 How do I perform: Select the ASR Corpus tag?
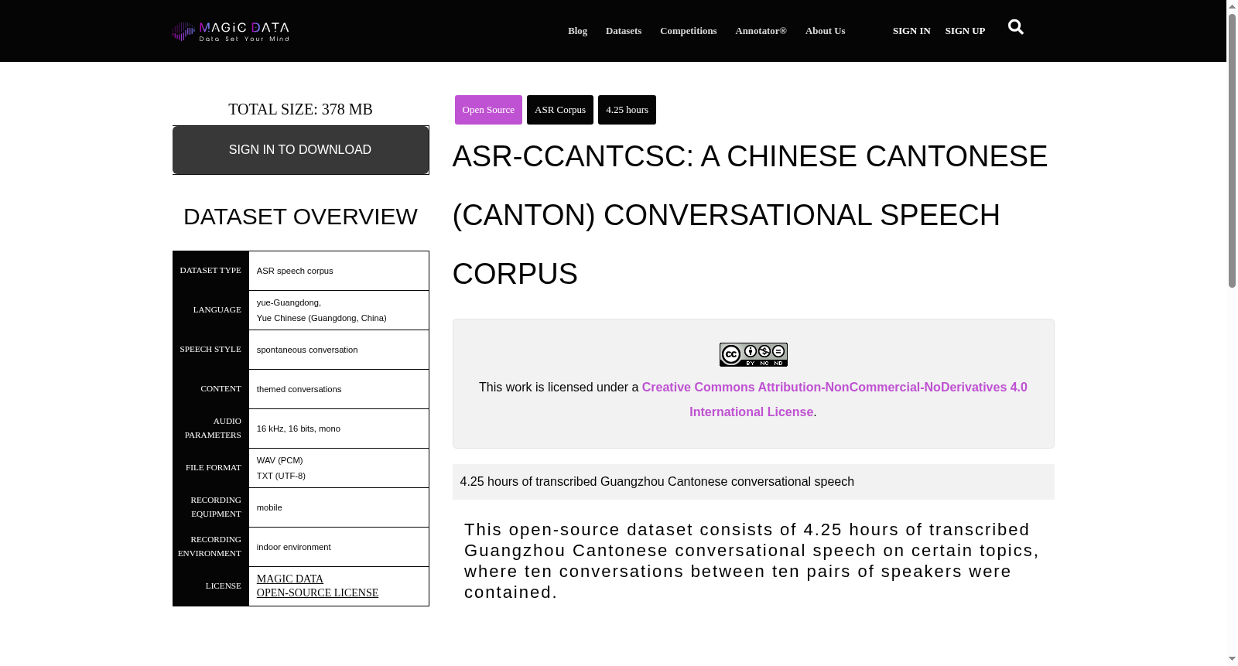click(560, 110)
